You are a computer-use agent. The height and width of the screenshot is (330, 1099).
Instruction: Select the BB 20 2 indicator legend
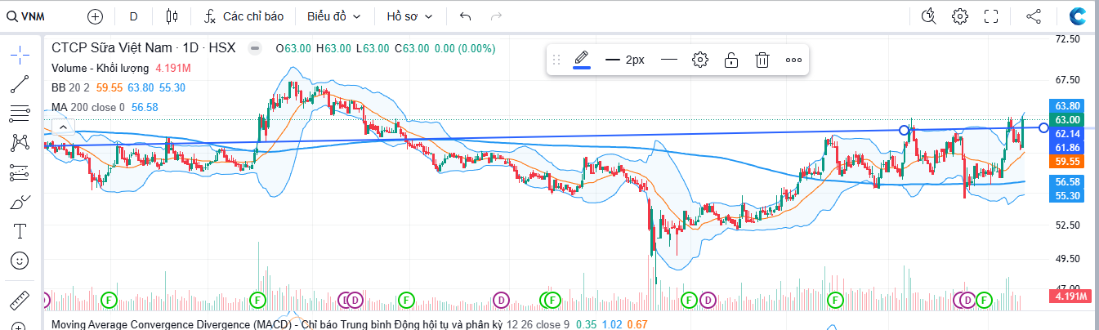pyautogui.click(x=69, y=87)
